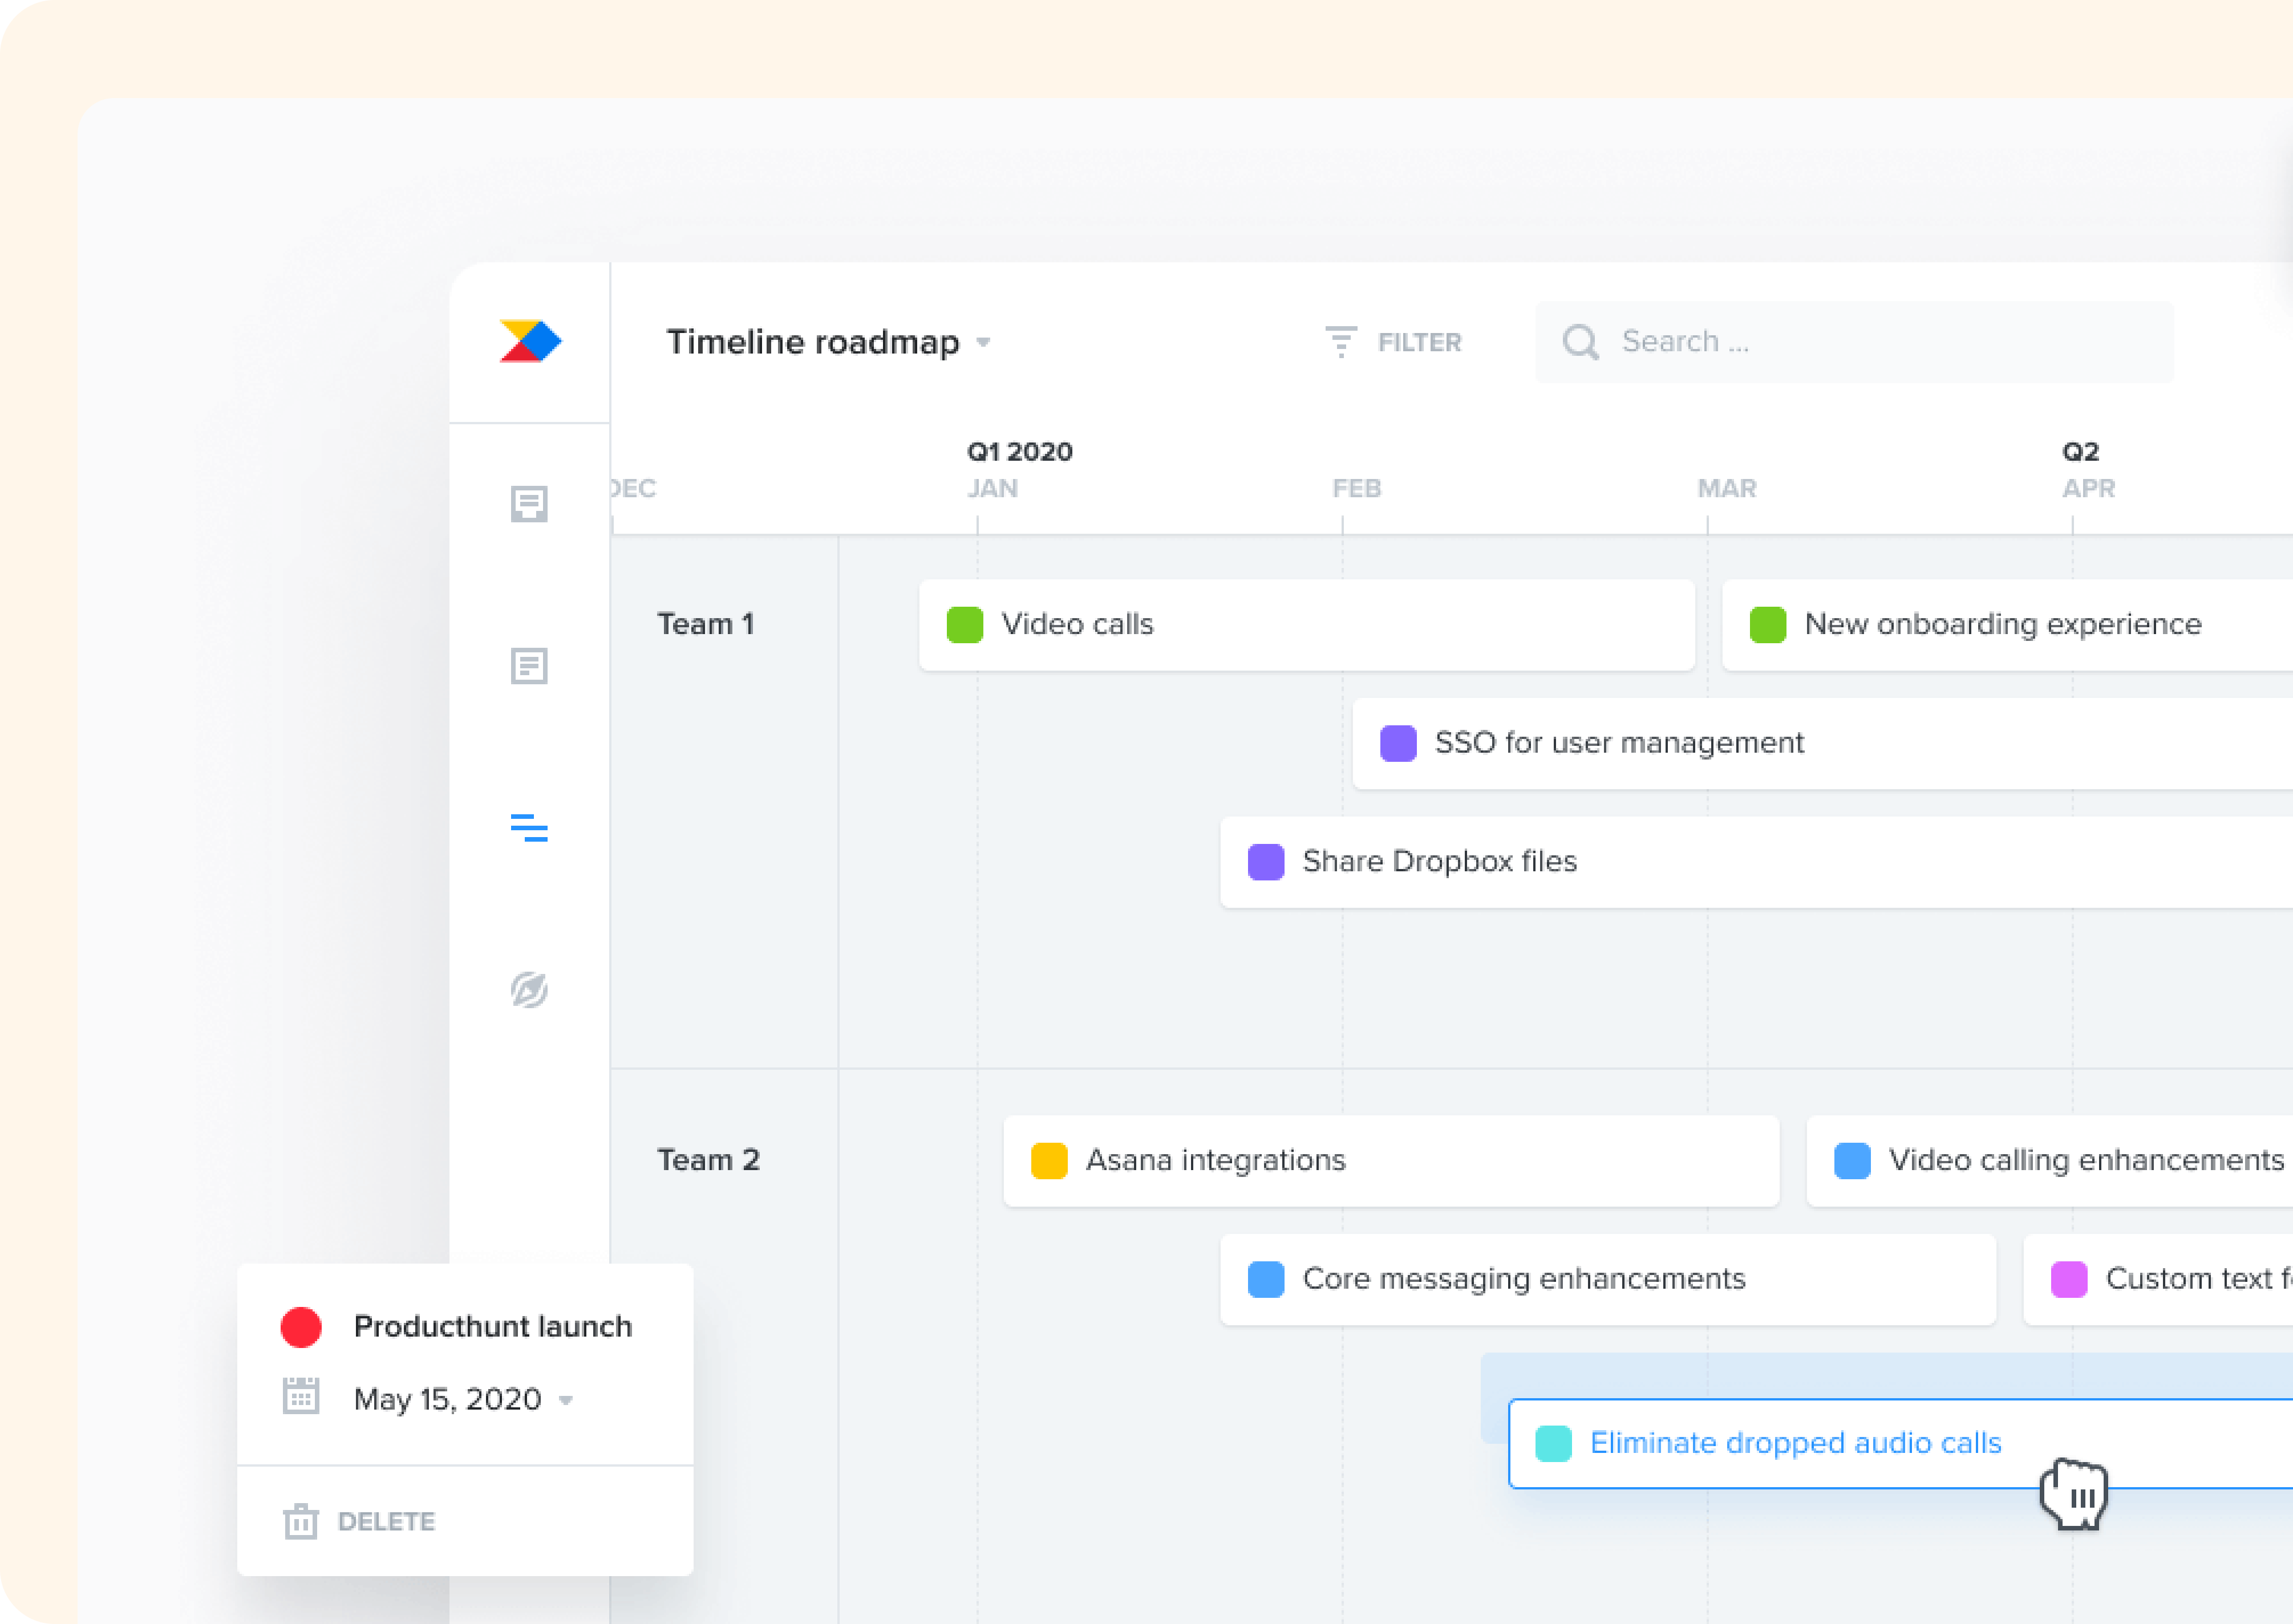Click the calendar icon beside May 15, 2020
The width and height of the screenshot is (2293, 1624).
300,1397
